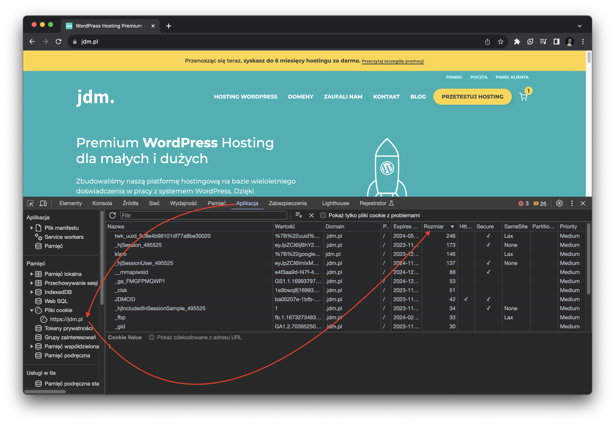Viewport: 615px width, 425px height.
Task: Open DevTools settings gear
Action: click(x=559, y=203)
